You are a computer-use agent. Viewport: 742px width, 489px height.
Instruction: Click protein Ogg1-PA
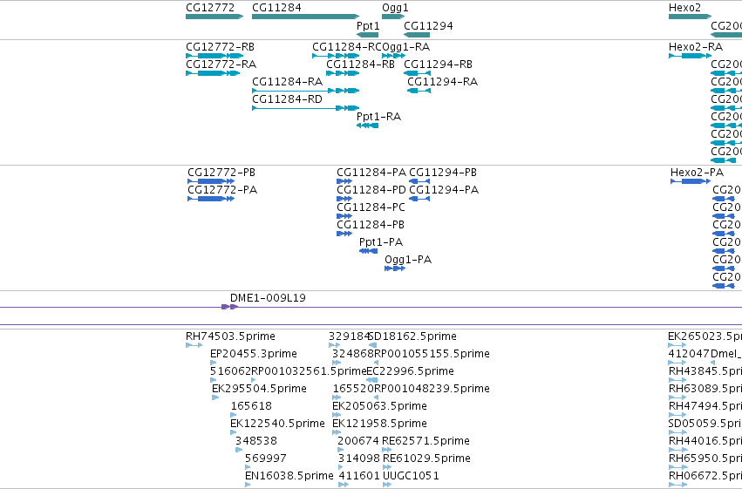(395, 268)
